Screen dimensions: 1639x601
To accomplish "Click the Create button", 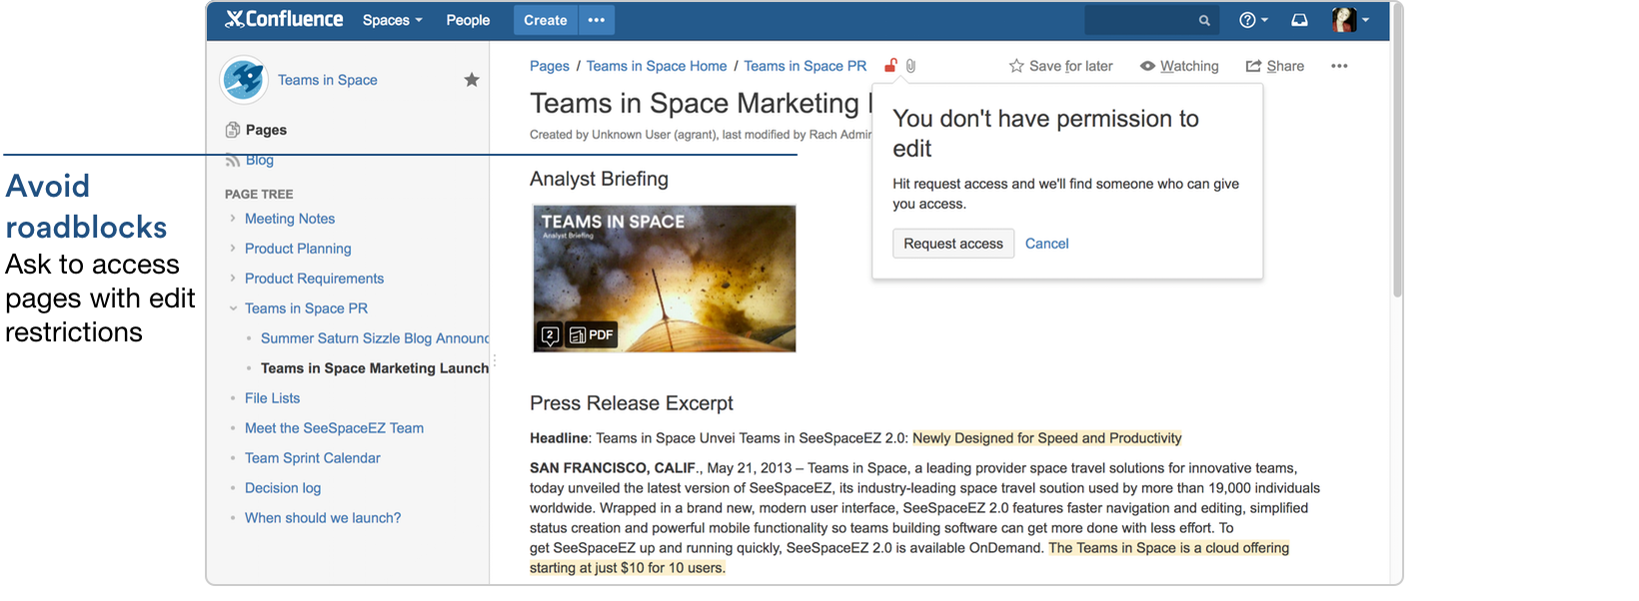I will pyautogui.click(x=545, y=20).
